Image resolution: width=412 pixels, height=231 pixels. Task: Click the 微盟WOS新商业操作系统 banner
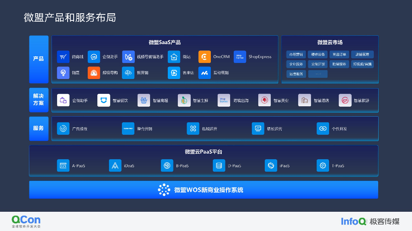click(x=204, y=190)
